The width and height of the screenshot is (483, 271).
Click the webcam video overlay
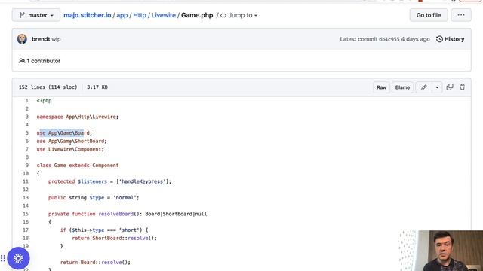[441, 251]
